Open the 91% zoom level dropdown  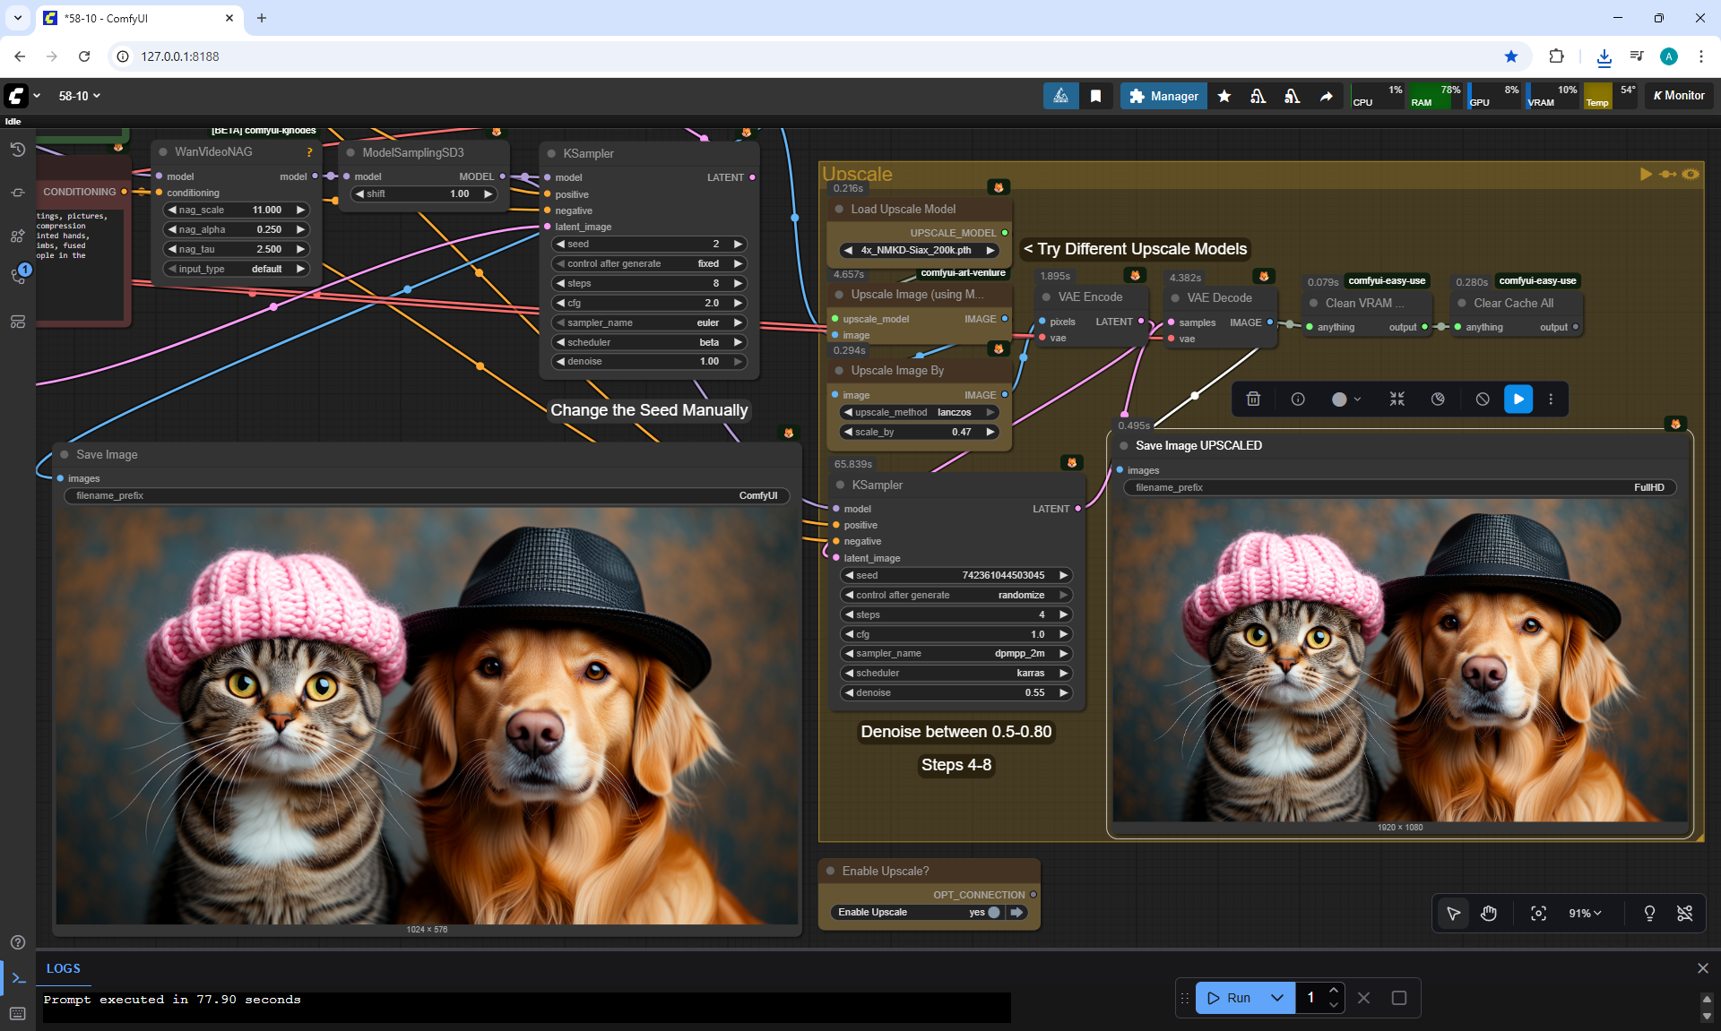pyautogui.click(x=1584, y=913)
